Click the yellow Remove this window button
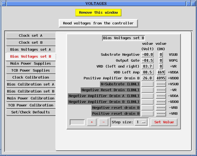Viewport: 197px width, 156px height. [x=98, y=13]
